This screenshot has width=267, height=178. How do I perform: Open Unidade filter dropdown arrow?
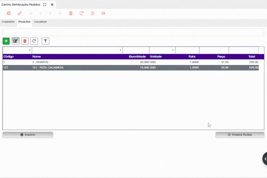tap(173, 50)
